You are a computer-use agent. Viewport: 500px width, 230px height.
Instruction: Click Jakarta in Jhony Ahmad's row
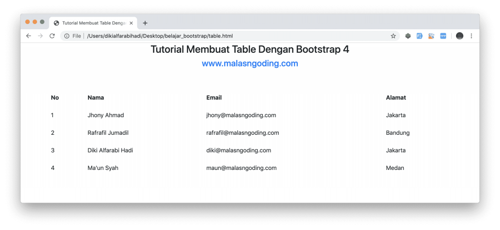point(396,115)
